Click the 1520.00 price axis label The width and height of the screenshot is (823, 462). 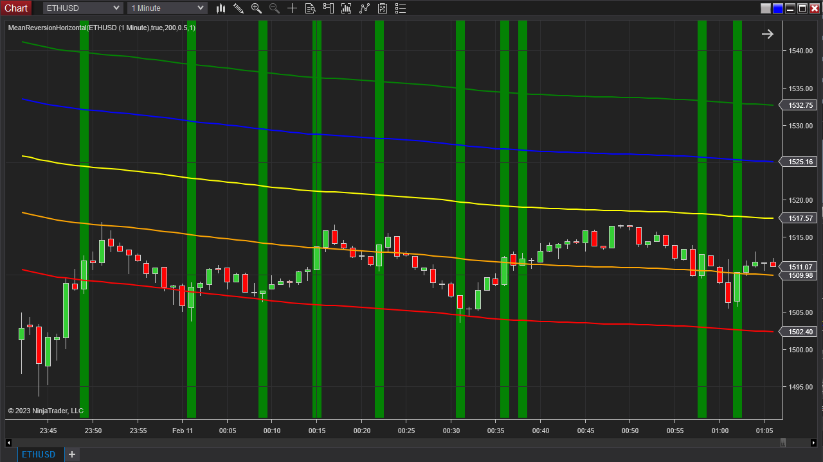(801, 200)
